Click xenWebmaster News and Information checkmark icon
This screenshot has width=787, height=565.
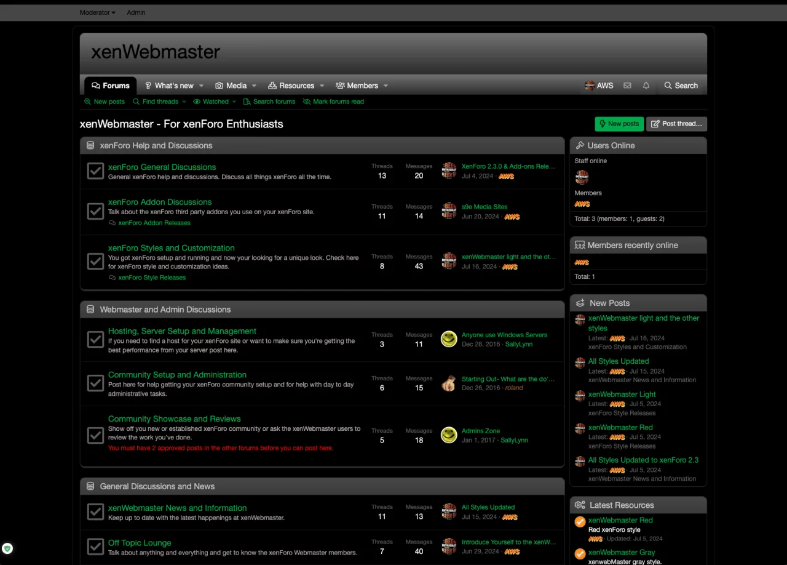coord(95,512)
